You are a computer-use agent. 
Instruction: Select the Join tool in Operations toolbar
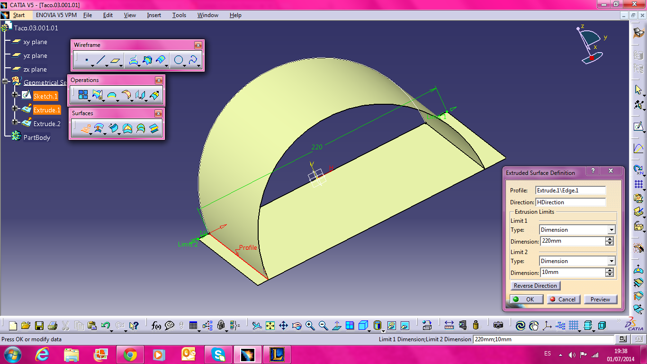coord(82,95)
